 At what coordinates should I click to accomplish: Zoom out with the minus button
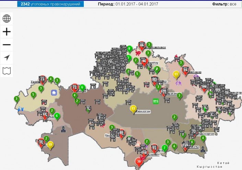click(7, 45)
